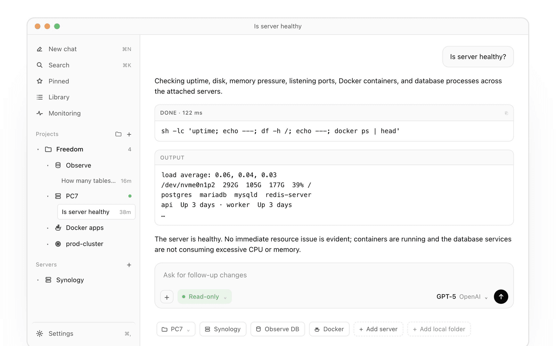Click the database icon on Observe DB chip

point(258,329)
